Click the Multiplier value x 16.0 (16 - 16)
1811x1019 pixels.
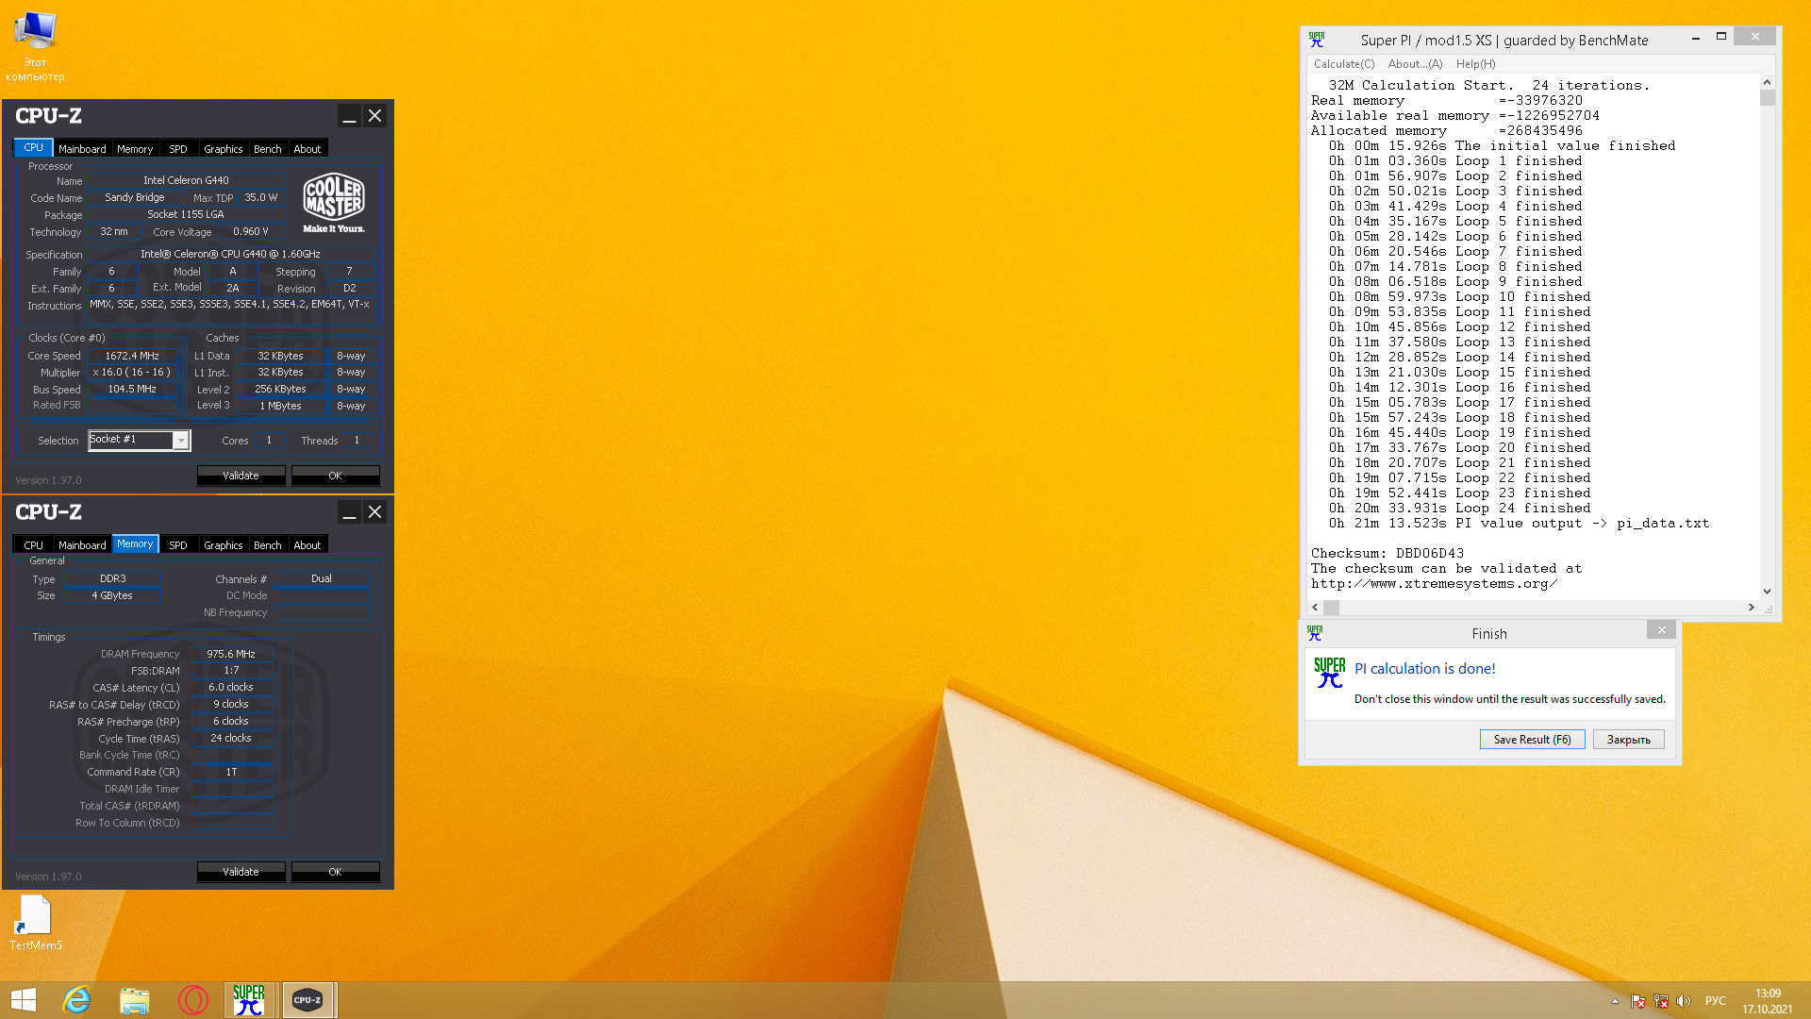pyautogui.click(x=132, y=373)
